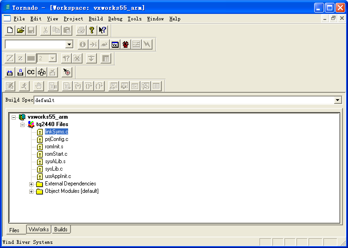This screenshot has height=248, width=348.
Task: Collapse the vxworks55_arm workspace node
Action: click(x=14, y=117)
